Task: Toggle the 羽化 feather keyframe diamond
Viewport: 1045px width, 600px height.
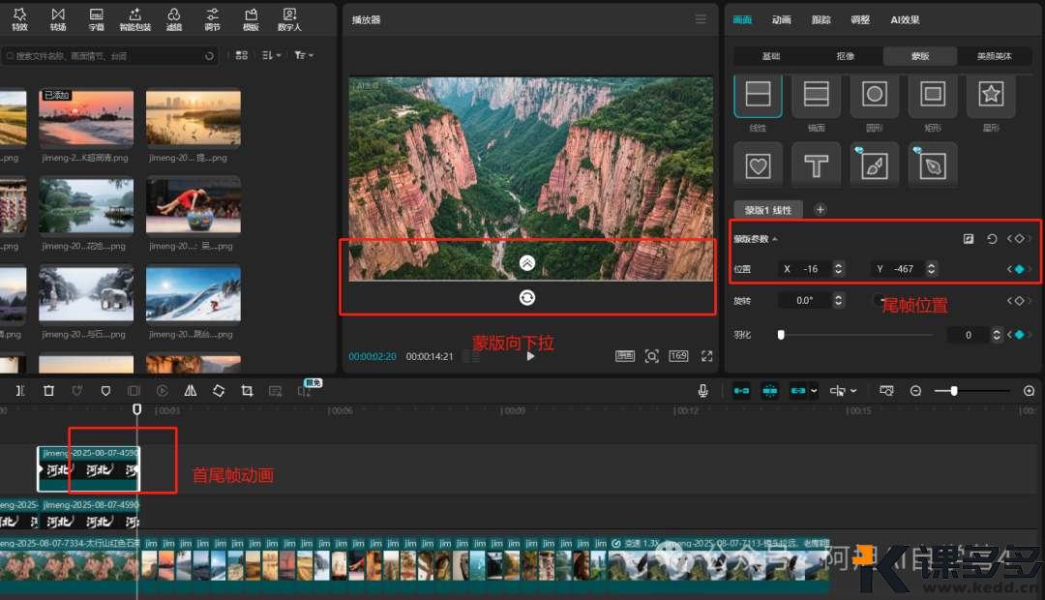Action: (x=1019, y=335)
